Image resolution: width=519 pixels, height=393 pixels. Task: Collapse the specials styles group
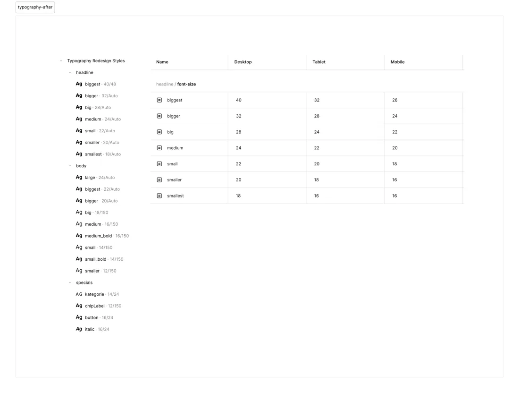coord(70,282)
